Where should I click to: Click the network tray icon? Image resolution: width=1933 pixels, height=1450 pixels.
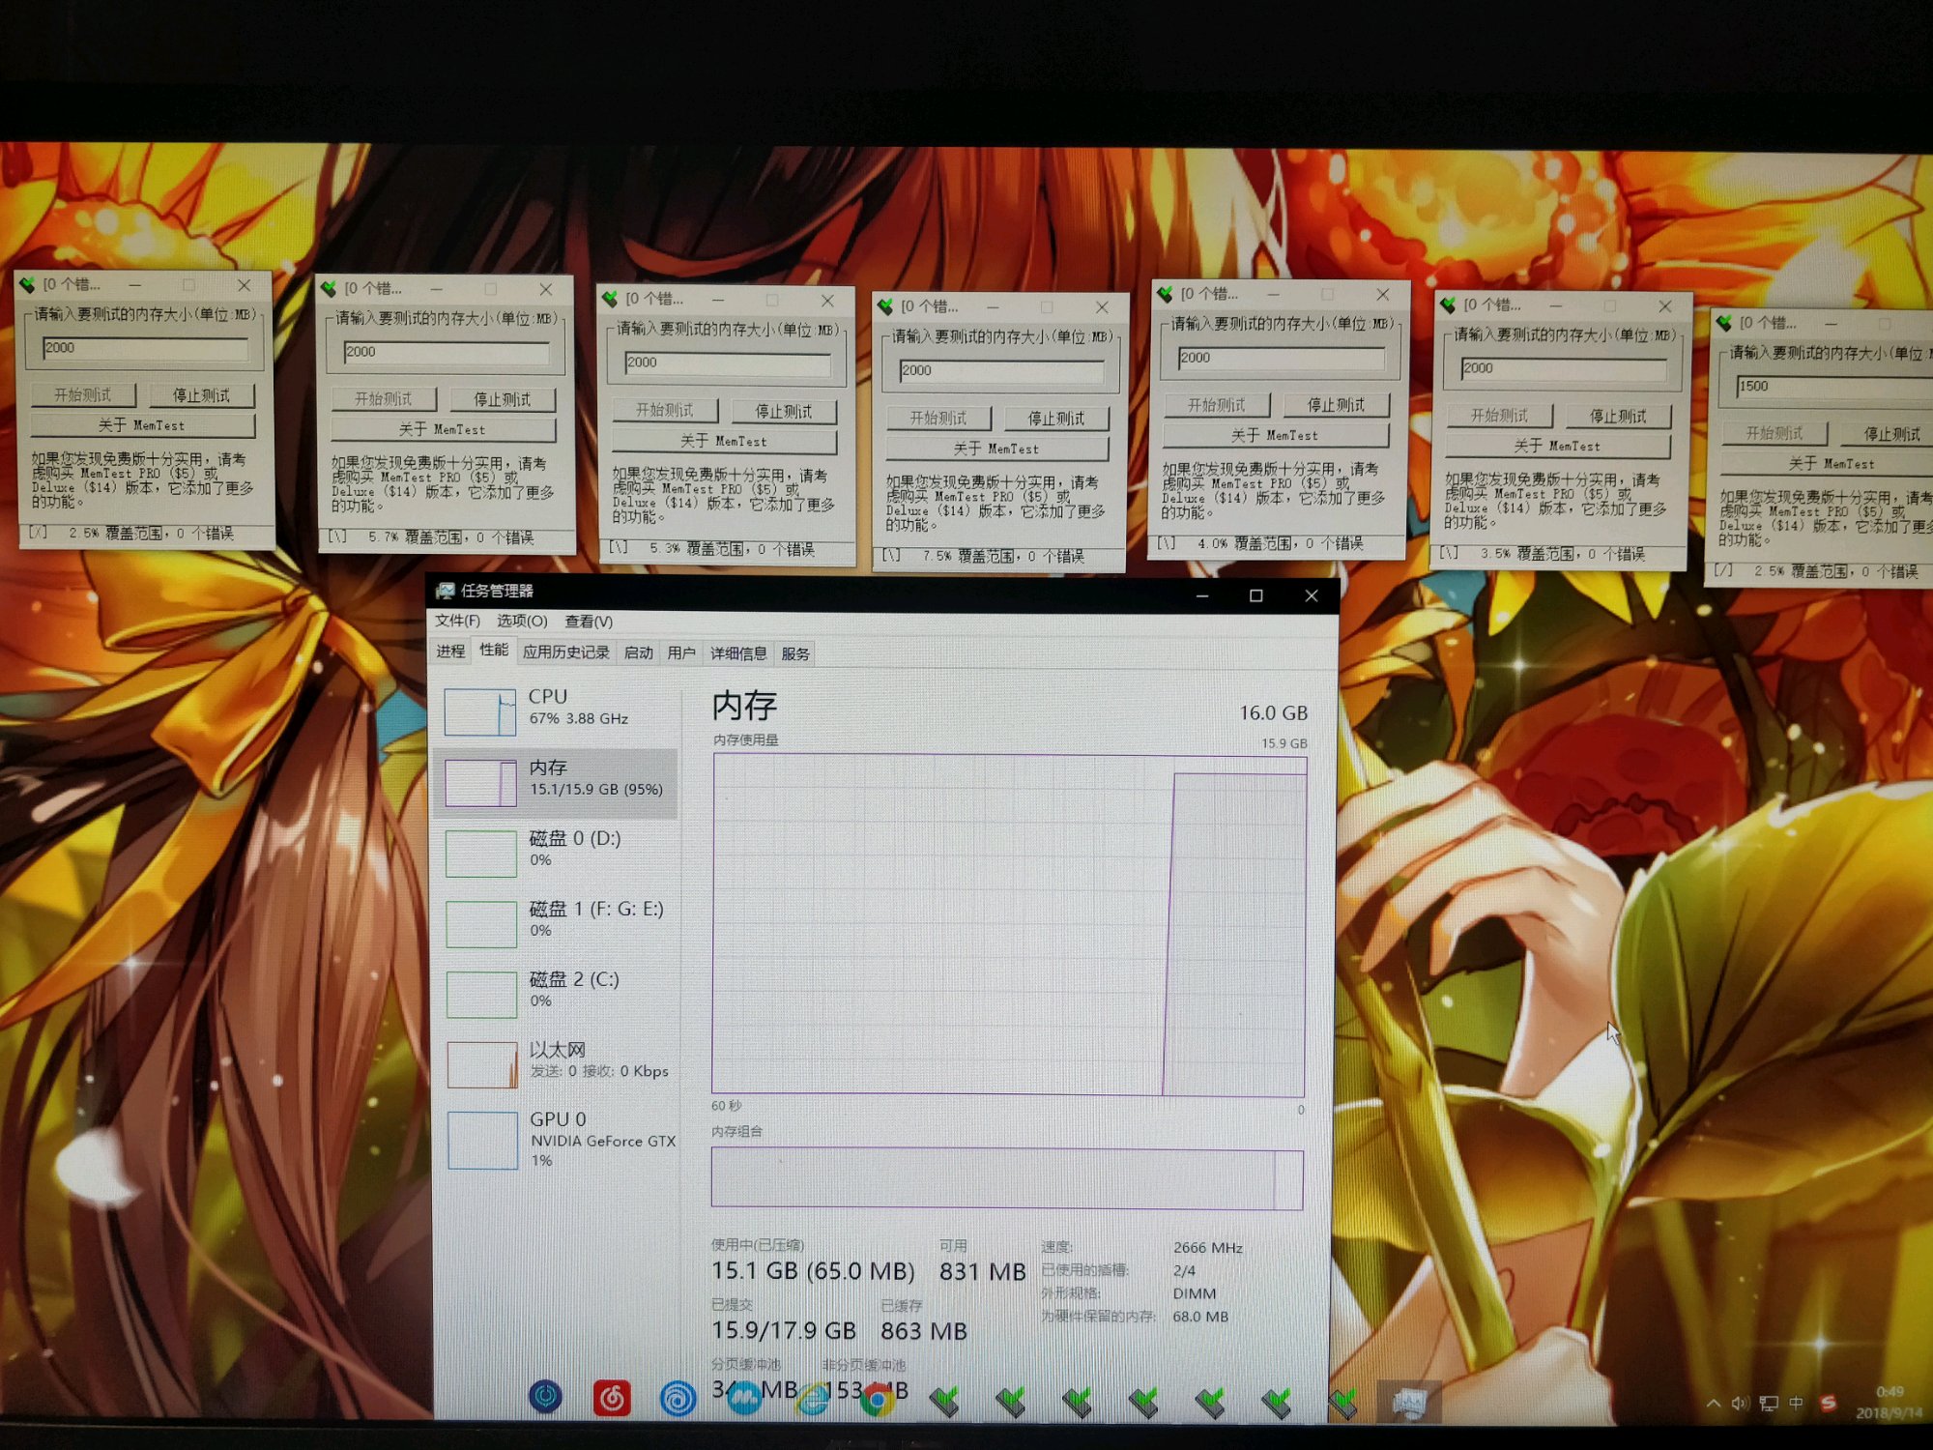[1769, 1403]
